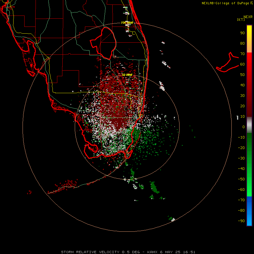Click the [KT] units label
This screenshot has width=254, height=254.
pos(241,19)
